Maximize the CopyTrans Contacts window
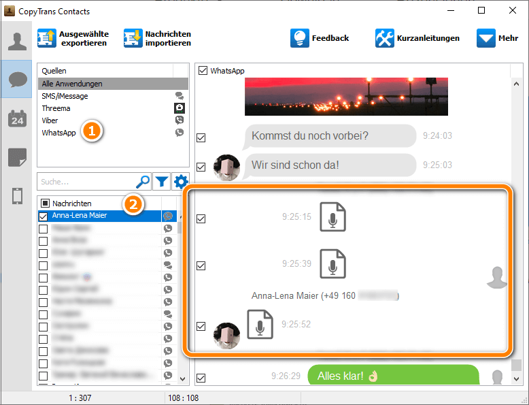 (481, 10)
